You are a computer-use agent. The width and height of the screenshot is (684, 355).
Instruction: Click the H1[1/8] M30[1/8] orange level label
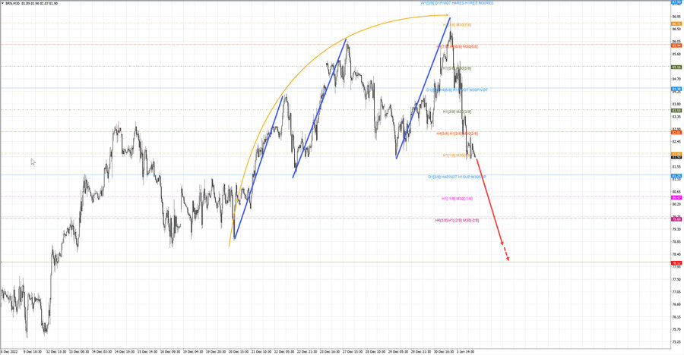point(457,155)
